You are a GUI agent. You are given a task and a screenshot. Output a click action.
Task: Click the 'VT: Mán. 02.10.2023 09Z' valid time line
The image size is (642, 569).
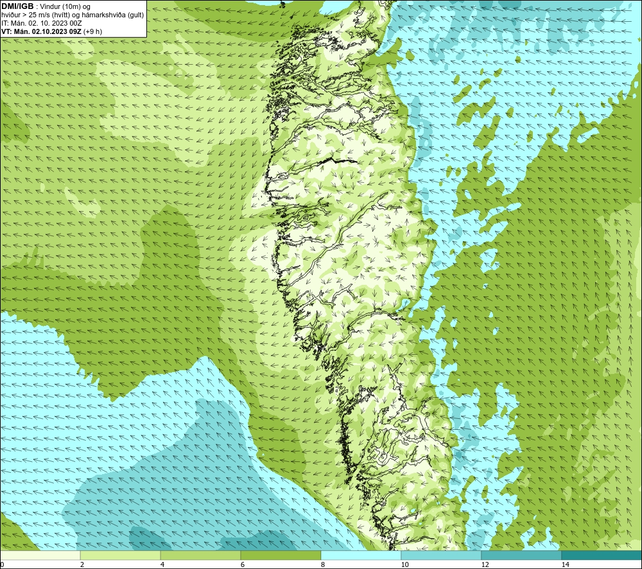(51, 31)
